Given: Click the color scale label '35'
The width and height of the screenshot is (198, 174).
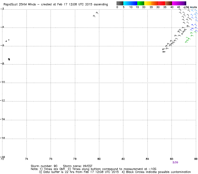Looking at the screenshot, I should 165,7.
